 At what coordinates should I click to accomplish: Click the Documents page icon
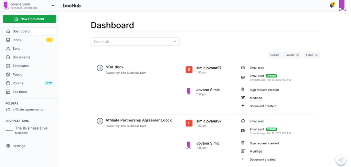pos(8,57)
